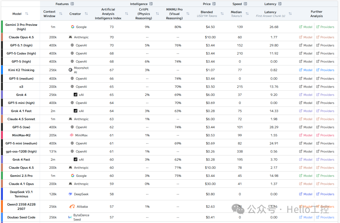Toggle the Speed column group icon
Viewport: 340px width, 223px height.
coord(245,4)
